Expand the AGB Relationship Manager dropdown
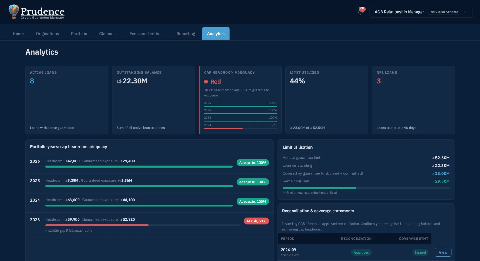 coord(421,12)
